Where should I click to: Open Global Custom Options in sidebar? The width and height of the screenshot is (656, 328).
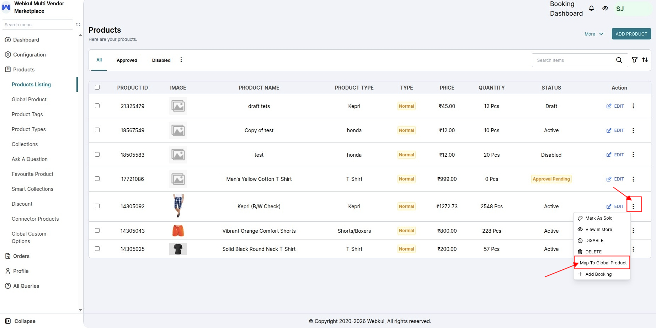29,237
